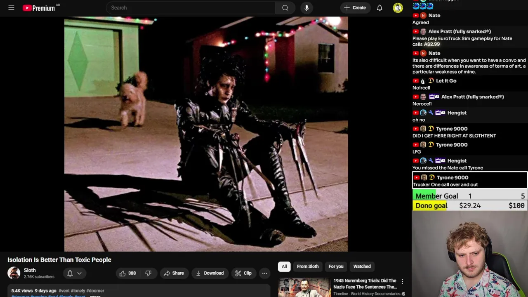This screenshot has width=528, height=297.
Task: Open the 1945 Nuremberg Trials video title
Action: tap(365, 284)
